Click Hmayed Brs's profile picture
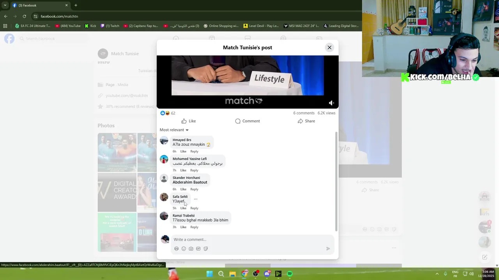 tap(164, 140)
